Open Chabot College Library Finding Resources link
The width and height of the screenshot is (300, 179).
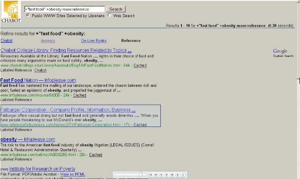point(66,50)
